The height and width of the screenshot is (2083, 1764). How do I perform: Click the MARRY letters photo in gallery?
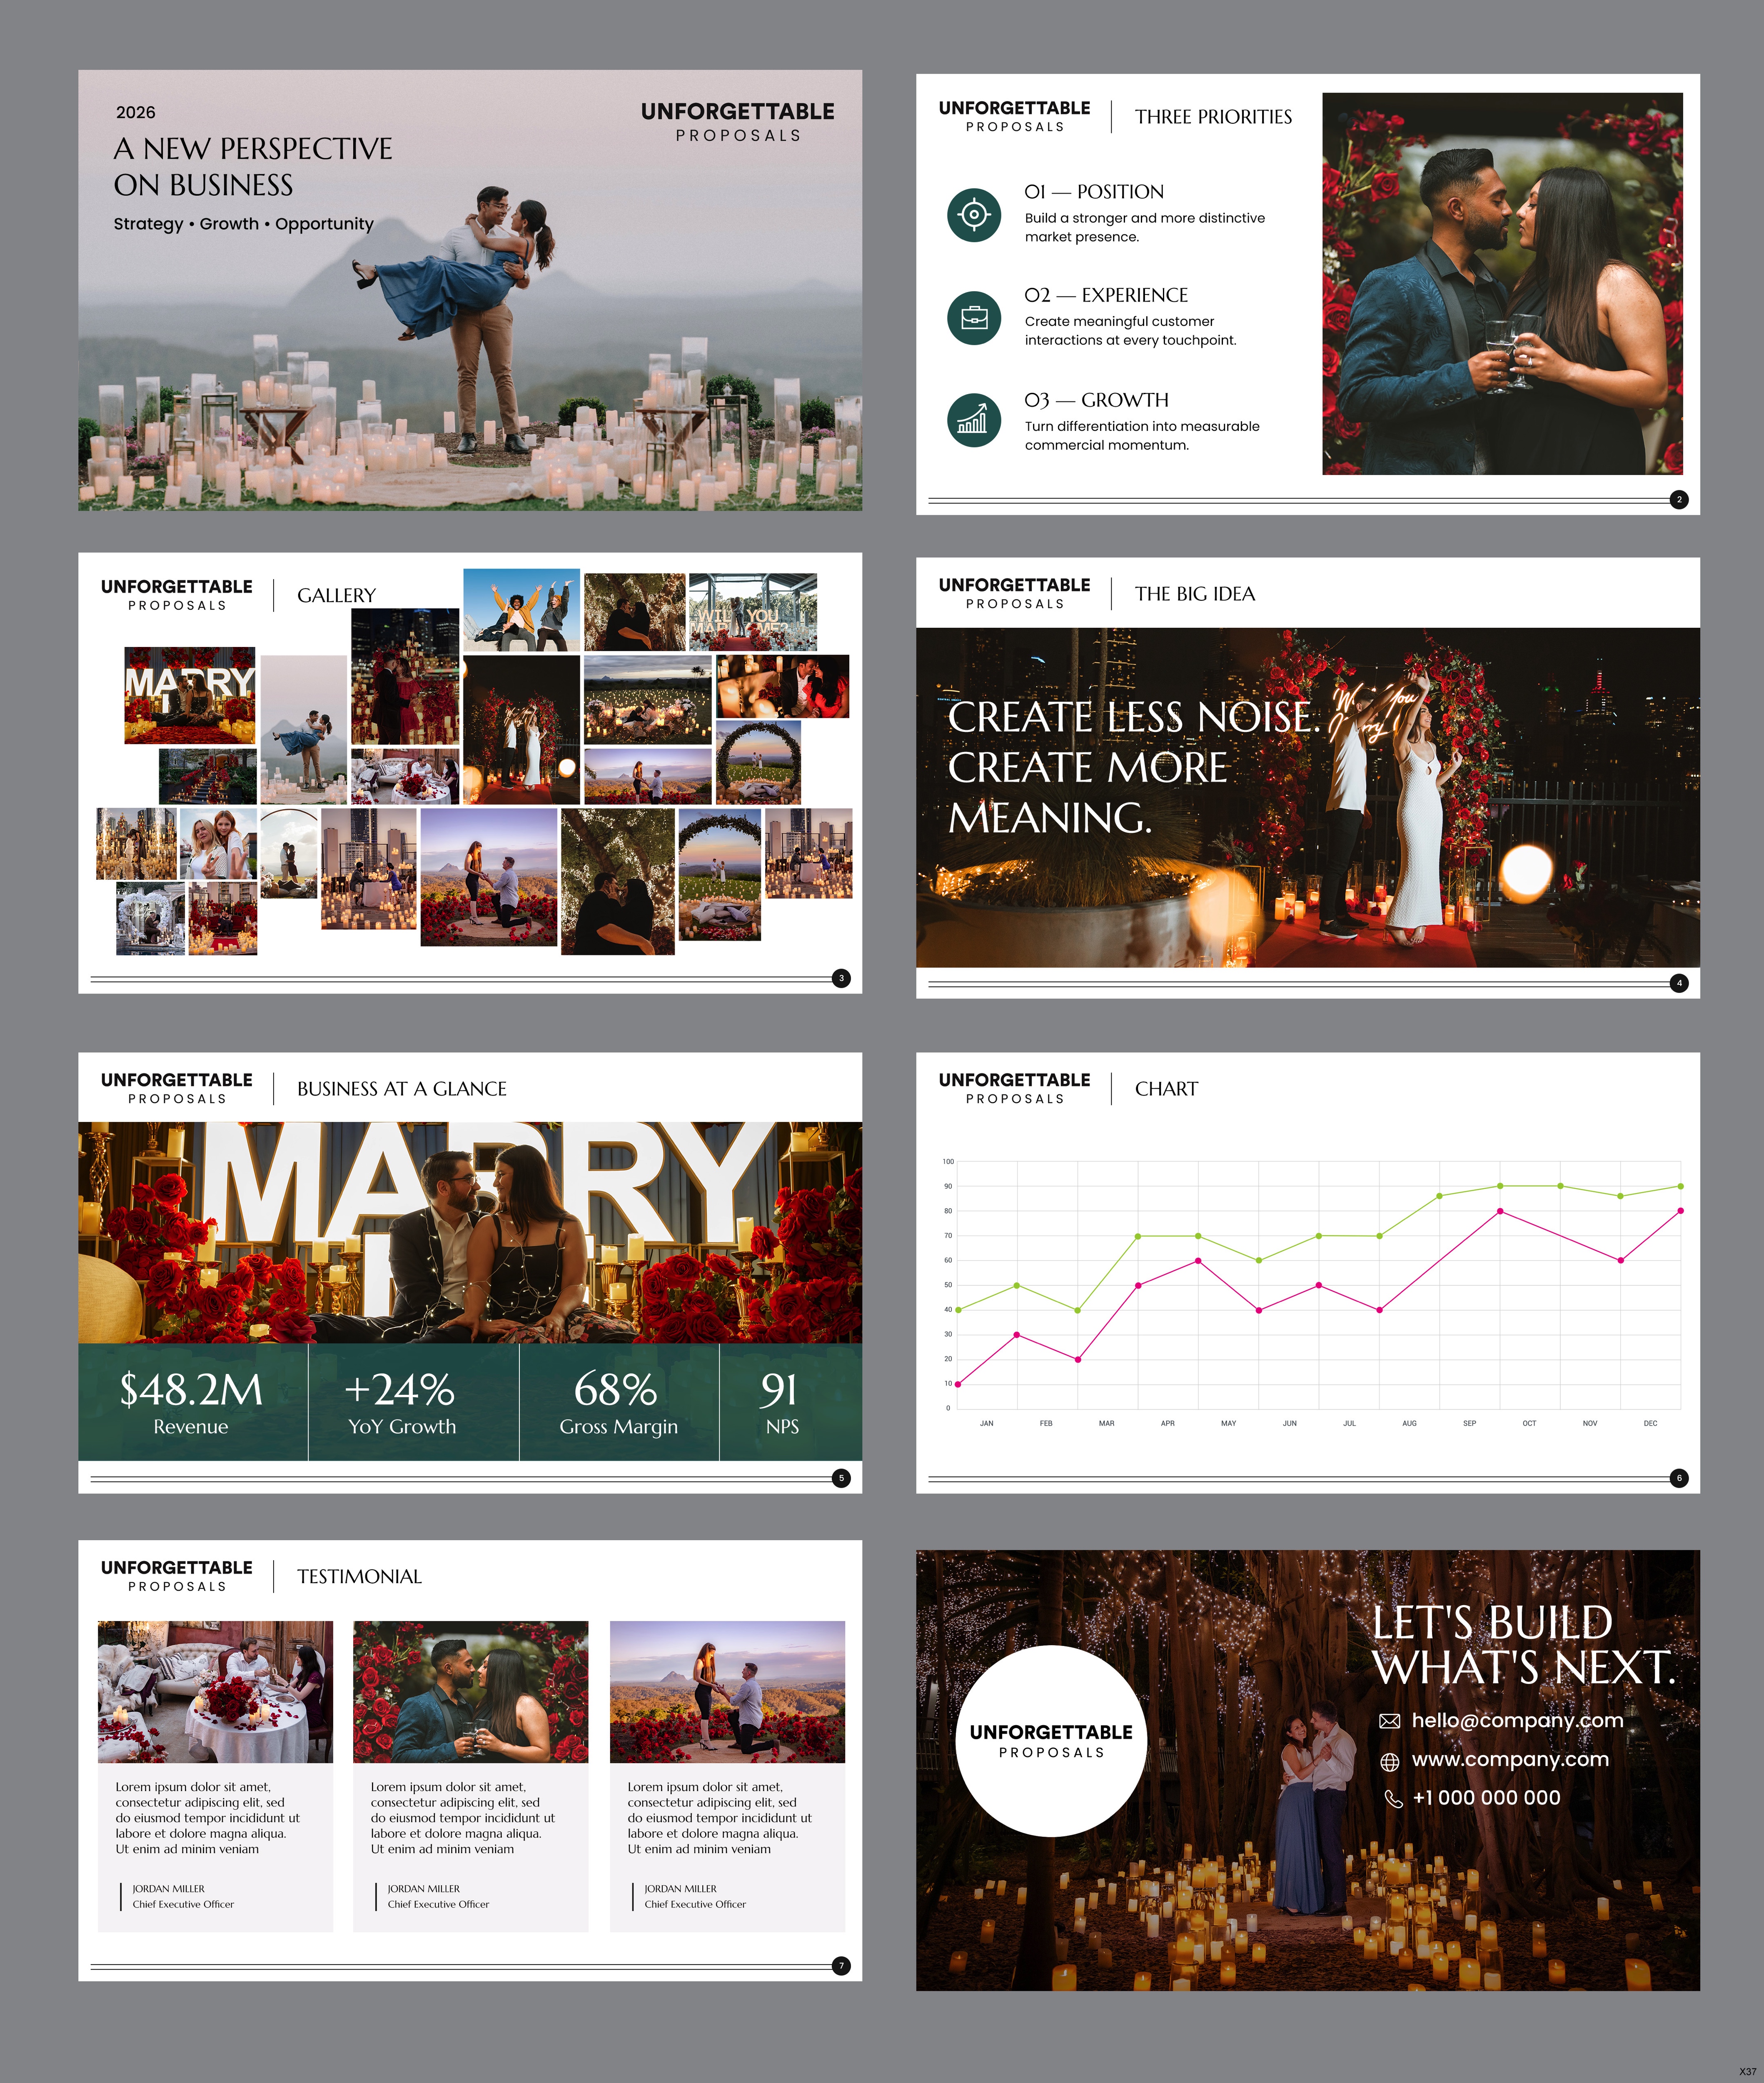pos(189,695)
